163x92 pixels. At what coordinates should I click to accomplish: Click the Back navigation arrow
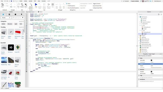pos(11,5)
